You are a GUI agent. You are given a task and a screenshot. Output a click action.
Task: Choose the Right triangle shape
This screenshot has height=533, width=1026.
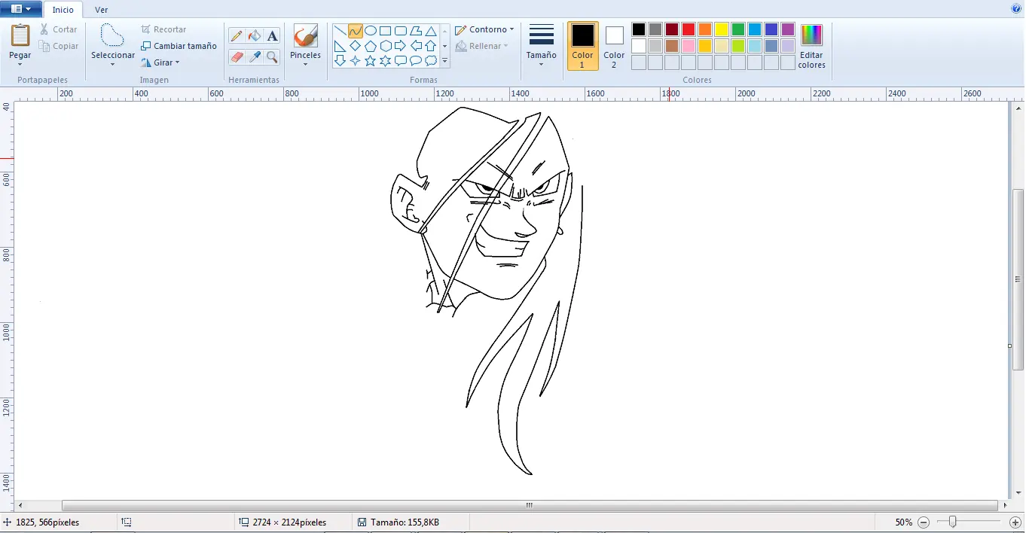(340, 46)
